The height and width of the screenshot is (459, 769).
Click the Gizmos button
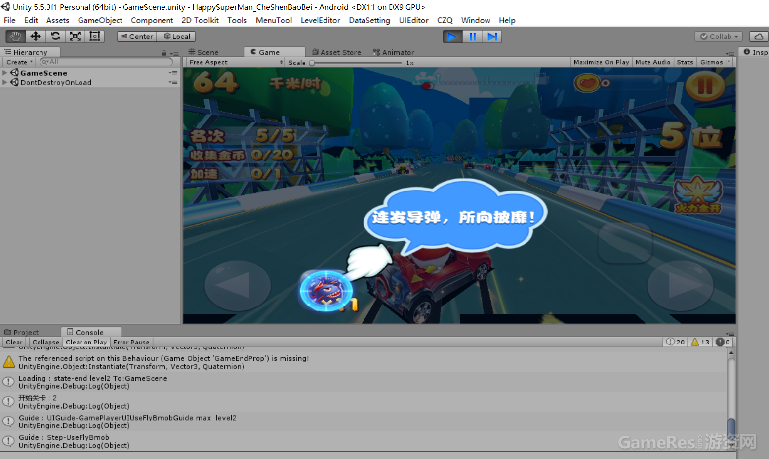(710, 62)
